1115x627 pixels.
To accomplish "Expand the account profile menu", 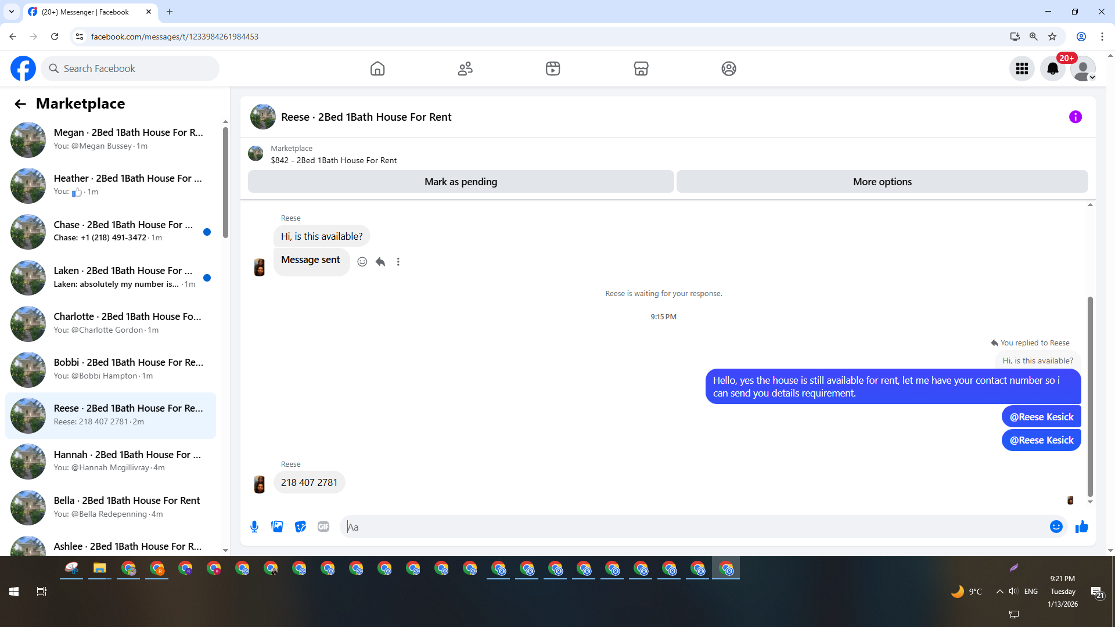I will point(1083,69).
